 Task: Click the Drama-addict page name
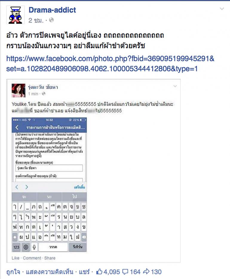coord(52,10)
